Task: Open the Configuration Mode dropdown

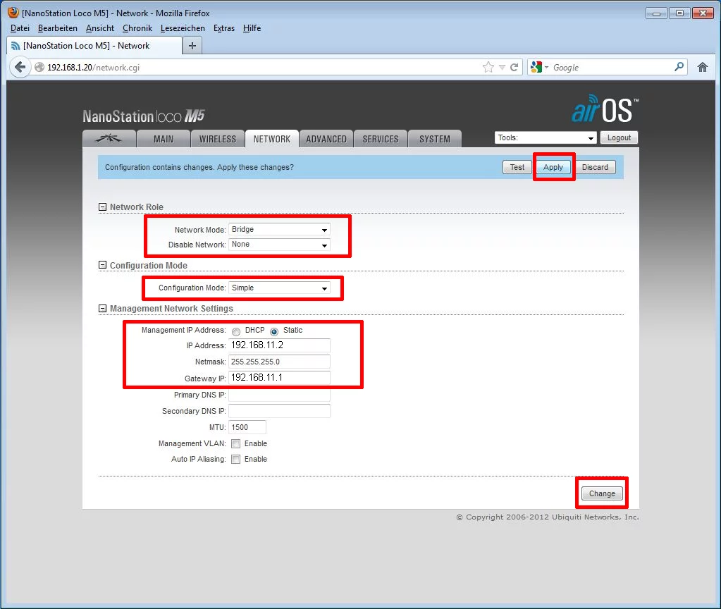Action: pos(279,288)
